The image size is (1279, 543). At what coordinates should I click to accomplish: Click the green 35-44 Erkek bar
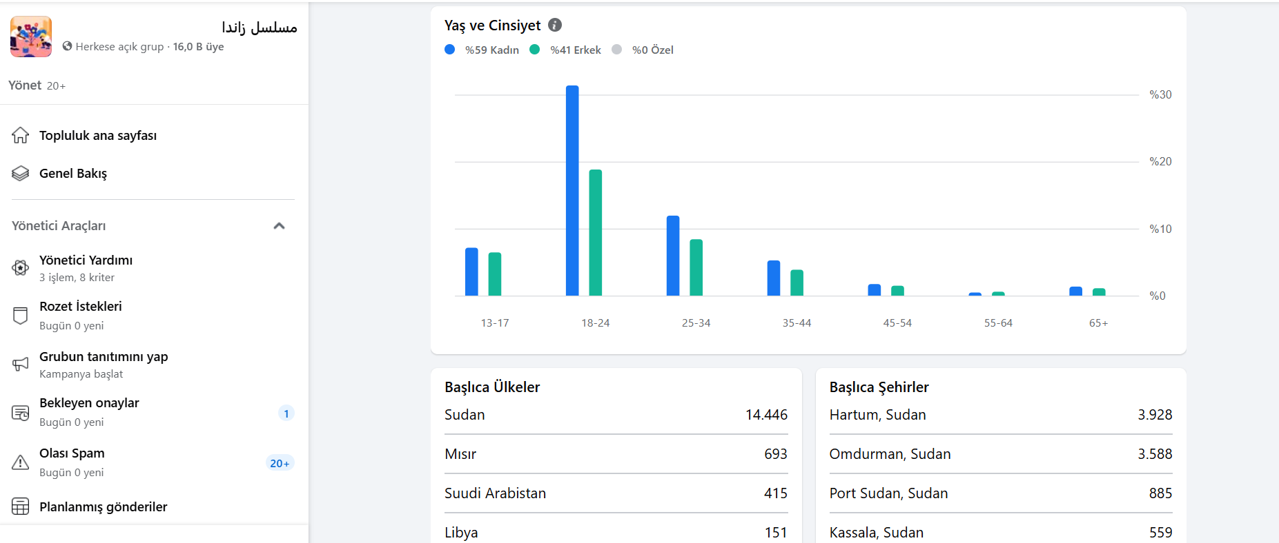pos(797,283)
